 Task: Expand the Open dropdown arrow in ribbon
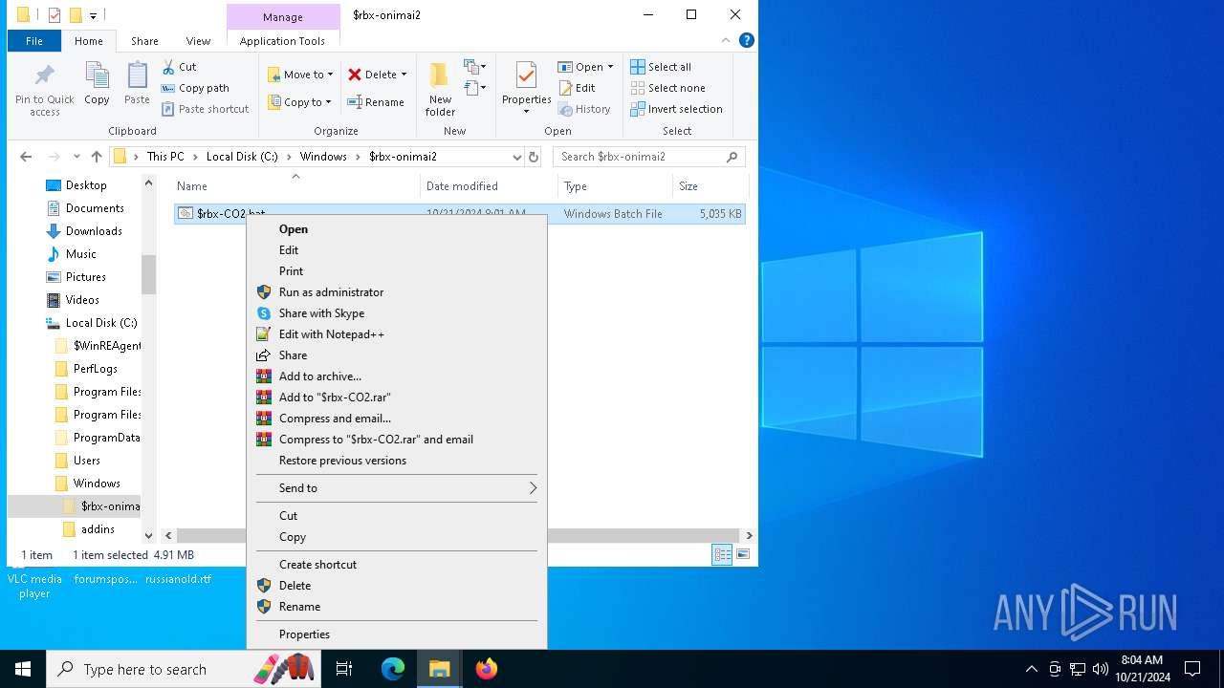[x=610, y=67]
